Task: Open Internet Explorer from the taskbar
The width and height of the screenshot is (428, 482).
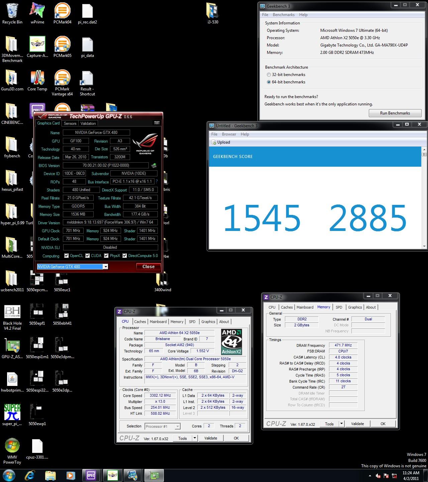Action: click(x=30, y=475)
